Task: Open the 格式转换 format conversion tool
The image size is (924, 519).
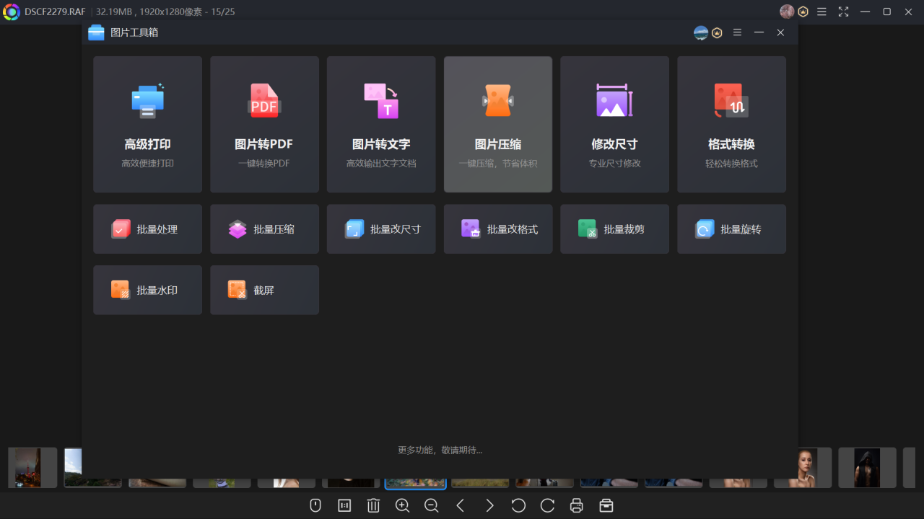Action: point(731,124)
